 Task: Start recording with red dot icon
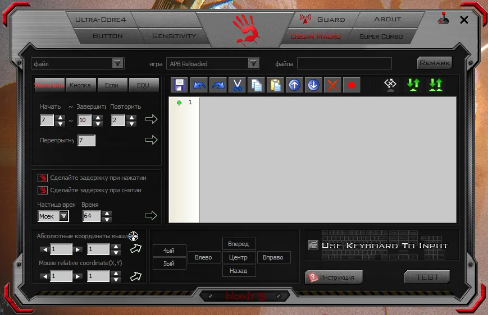click(x=352, y=85)
